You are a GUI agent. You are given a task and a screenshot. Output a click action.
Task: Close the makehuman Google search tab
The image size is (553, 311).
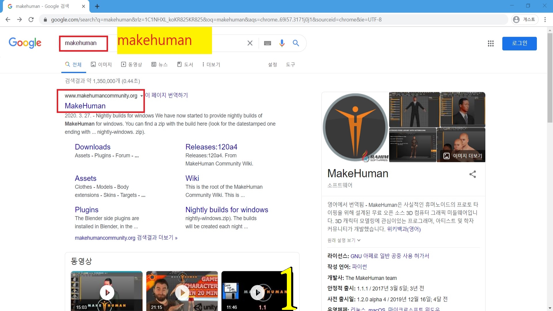click(x=84, y=6)
